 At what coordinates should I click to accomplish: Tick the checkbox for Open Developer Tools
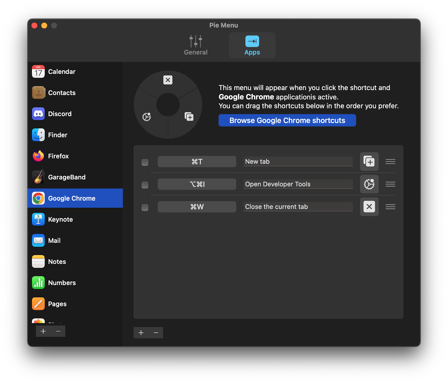[x=145, y=185]
